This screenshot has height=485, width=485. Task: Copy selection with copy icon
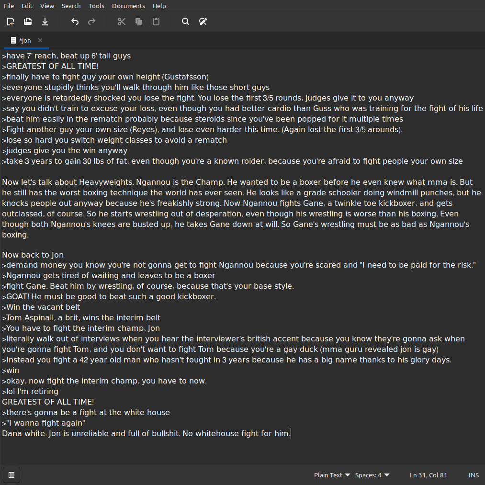139,22
